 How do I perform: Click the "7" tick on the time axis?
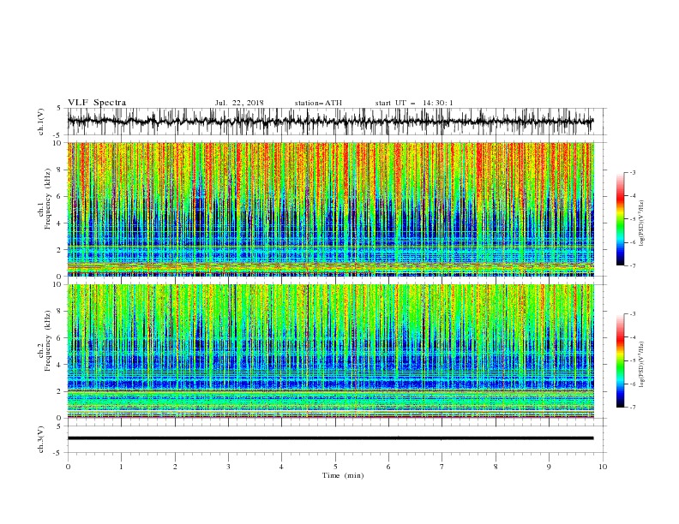(x=442, y=467)
